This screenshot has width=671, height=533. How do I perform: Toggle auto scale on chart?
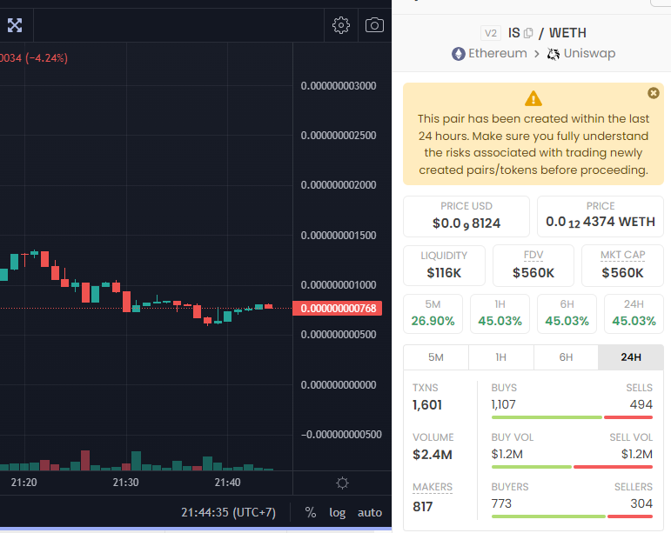[370, 512]
